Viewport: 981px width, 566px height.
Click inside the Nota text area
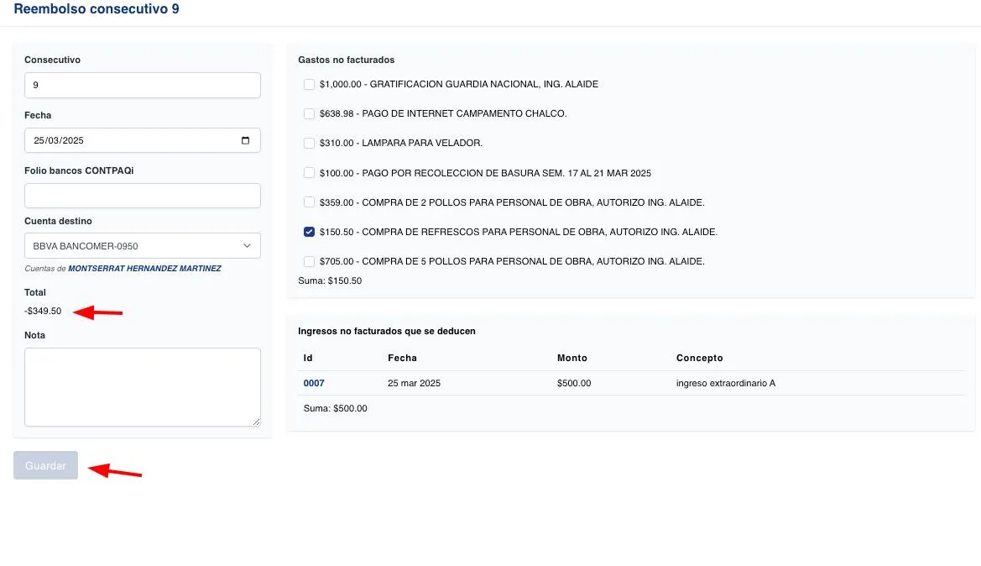(x=142, y=386)
